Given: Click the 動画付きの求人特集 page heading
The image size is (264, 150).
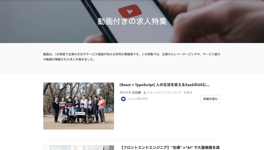Looking at the screenshot, I should pyautogui.click(x=132, y=22).
